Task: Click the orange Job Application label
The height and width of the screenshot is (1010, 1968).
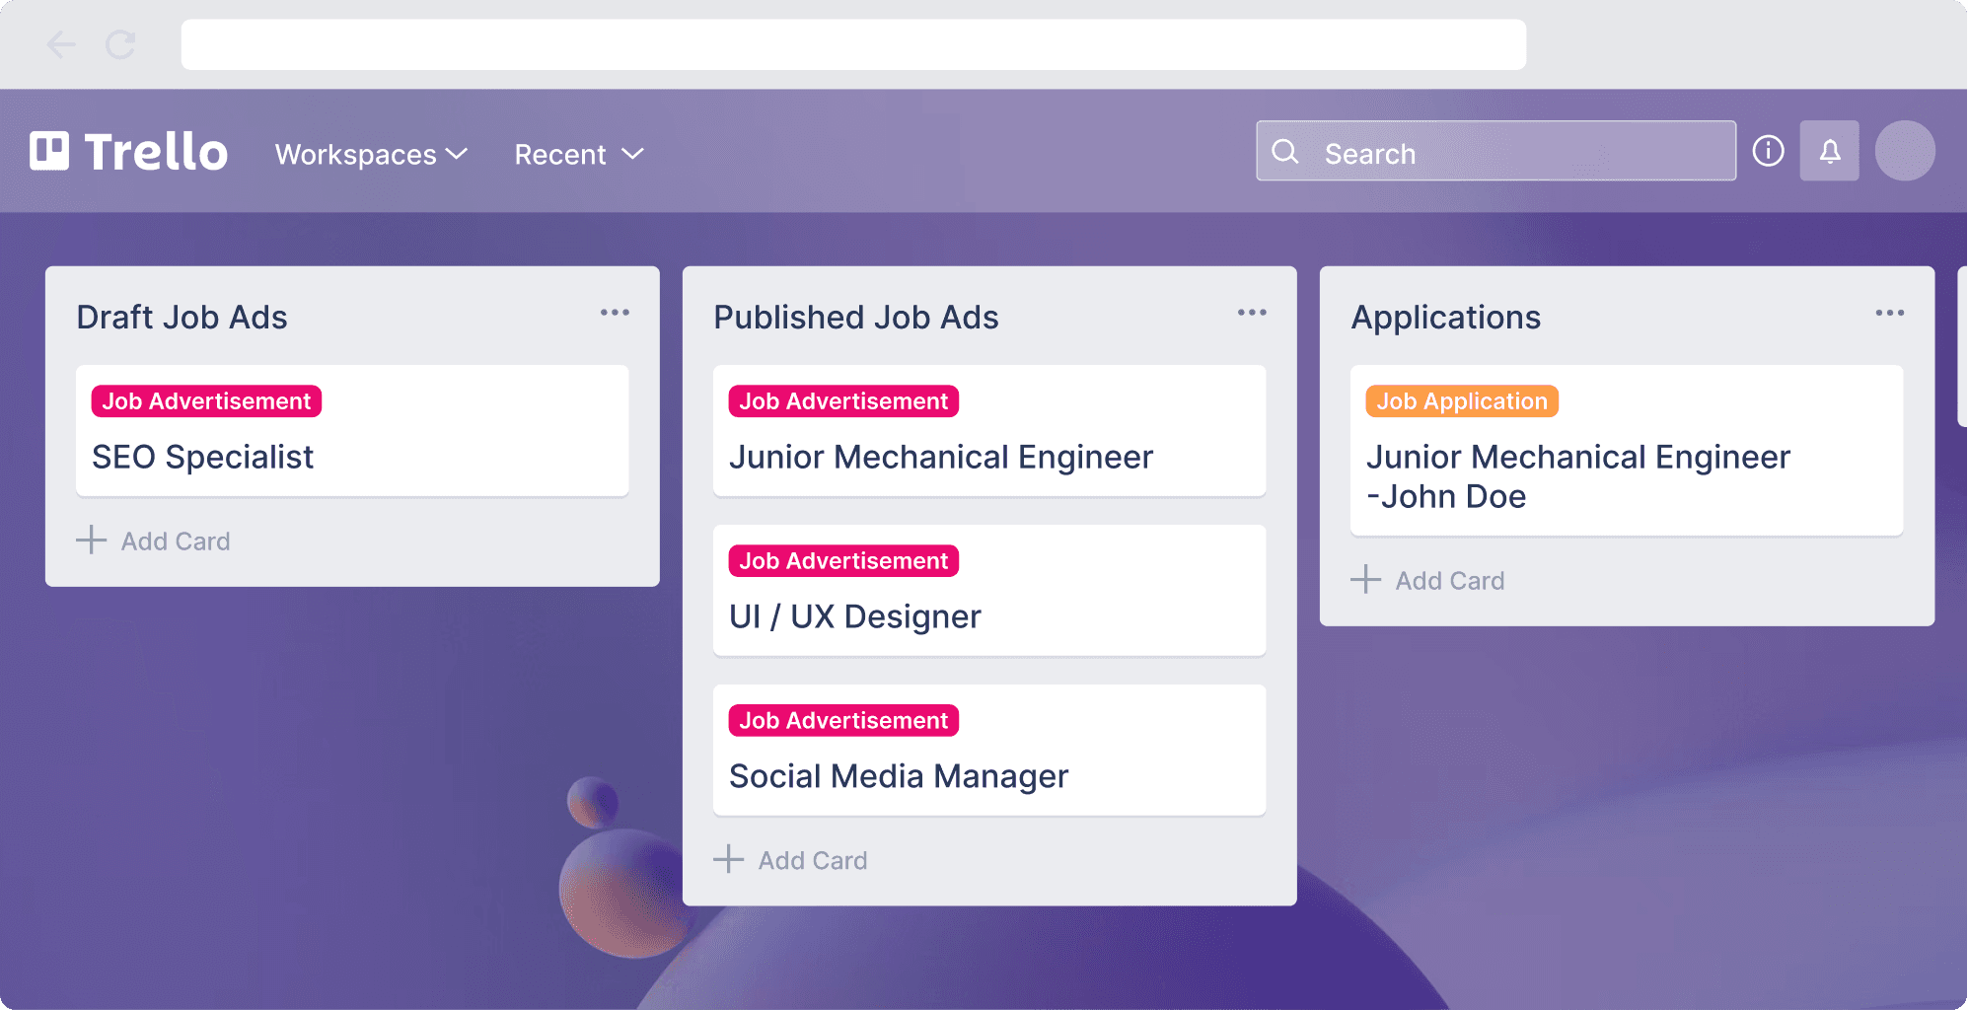Action: 1462,401
